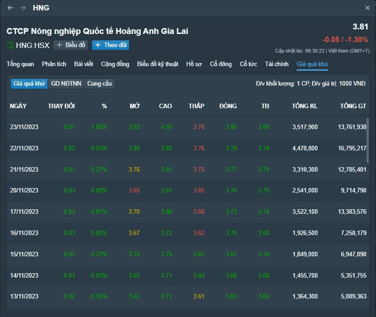Click the company name heading
Screen dimensions: 376x317
click(x=97, y=31)
